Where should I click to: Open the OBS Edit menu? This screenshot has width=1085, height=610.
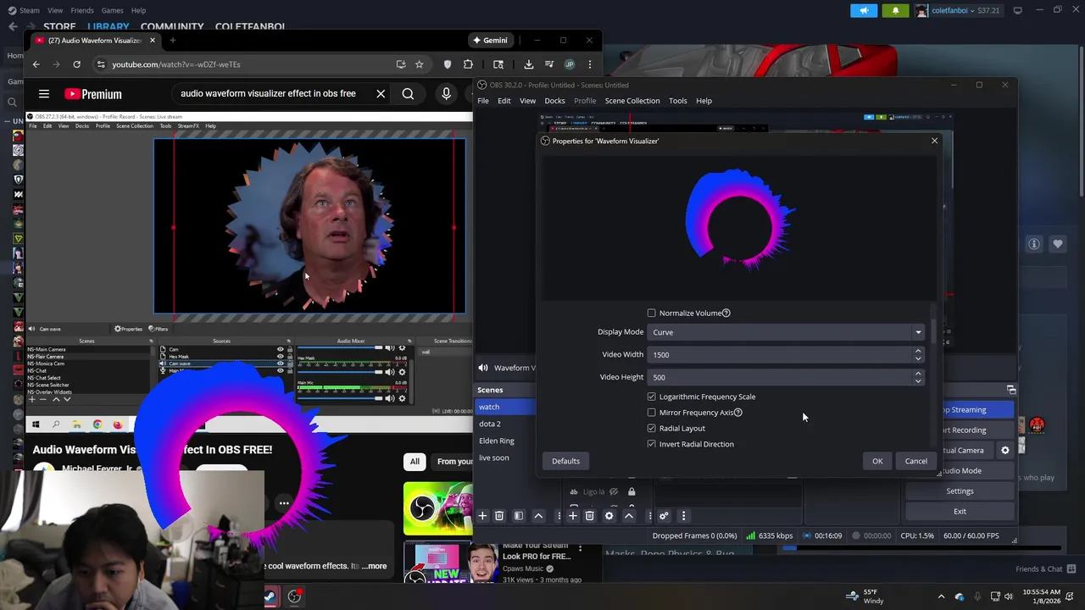(x=504, y=101)
